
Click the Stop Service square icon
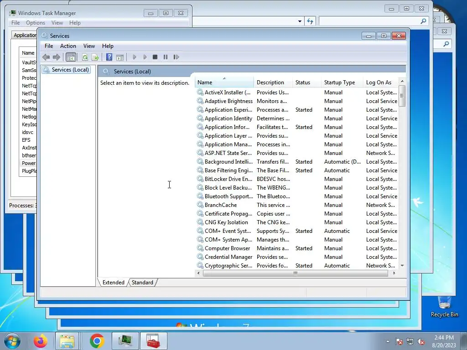tap(155, 57)
